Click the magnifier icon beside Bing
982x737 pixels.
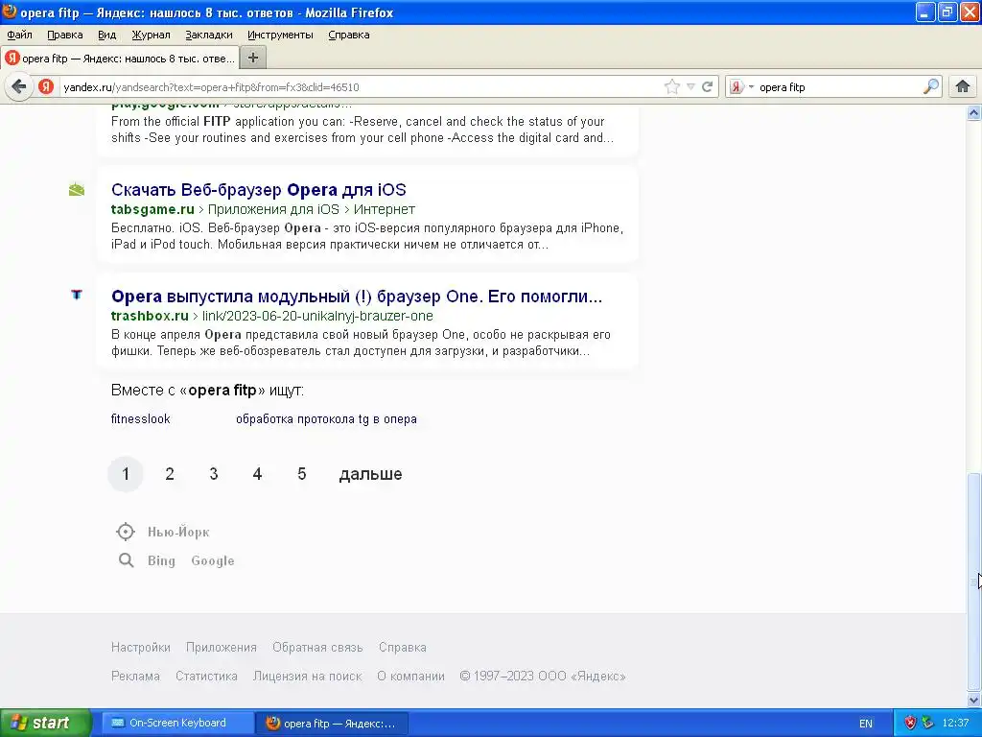tap(126, 560)
